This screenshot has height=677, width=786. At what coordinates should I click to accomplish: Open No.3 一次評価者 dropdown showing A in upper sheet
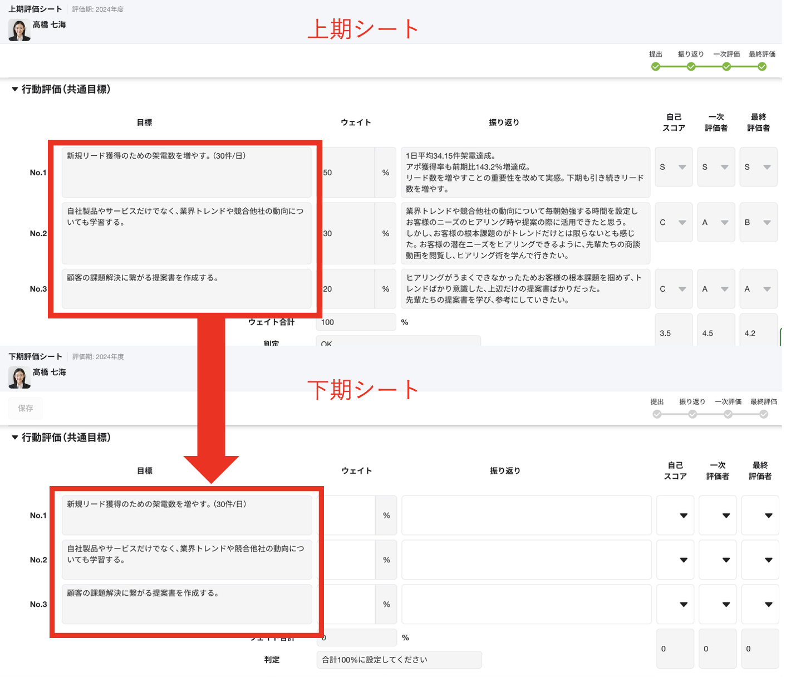tap(716, 289)
